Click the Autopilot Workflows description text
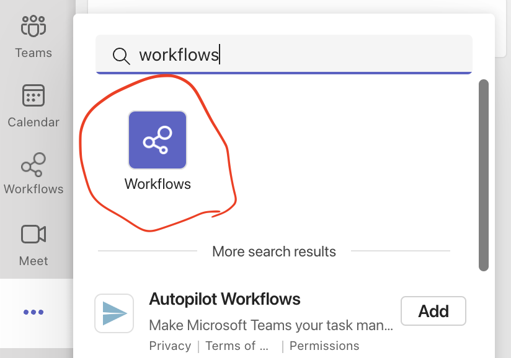 coord(271,325)
